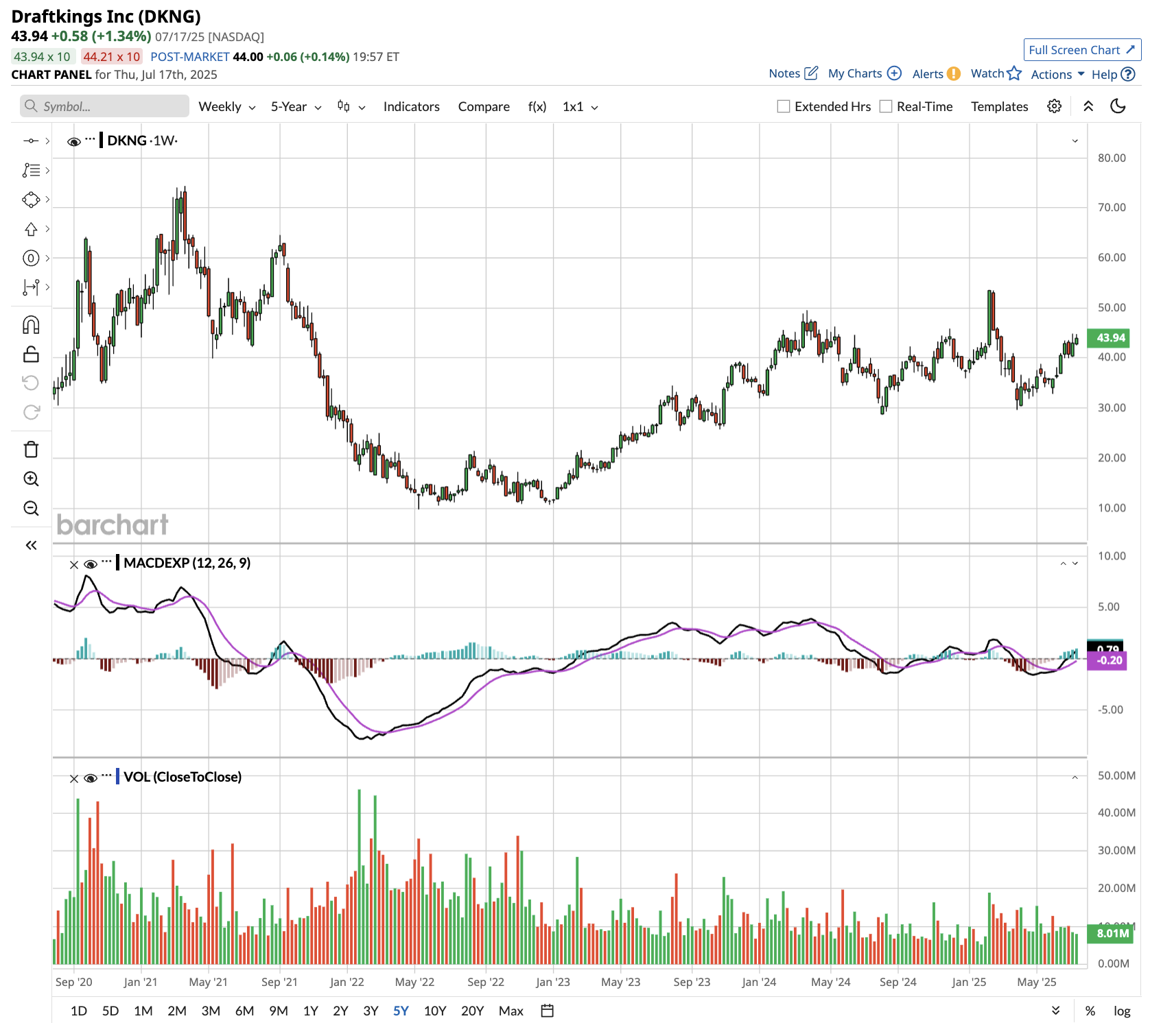Open My Charts link

point(865,73)
